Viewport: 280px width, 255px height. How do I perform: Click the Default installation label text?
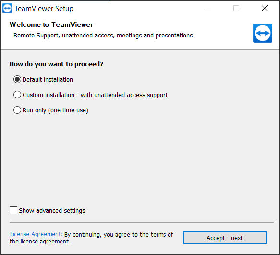48,79
